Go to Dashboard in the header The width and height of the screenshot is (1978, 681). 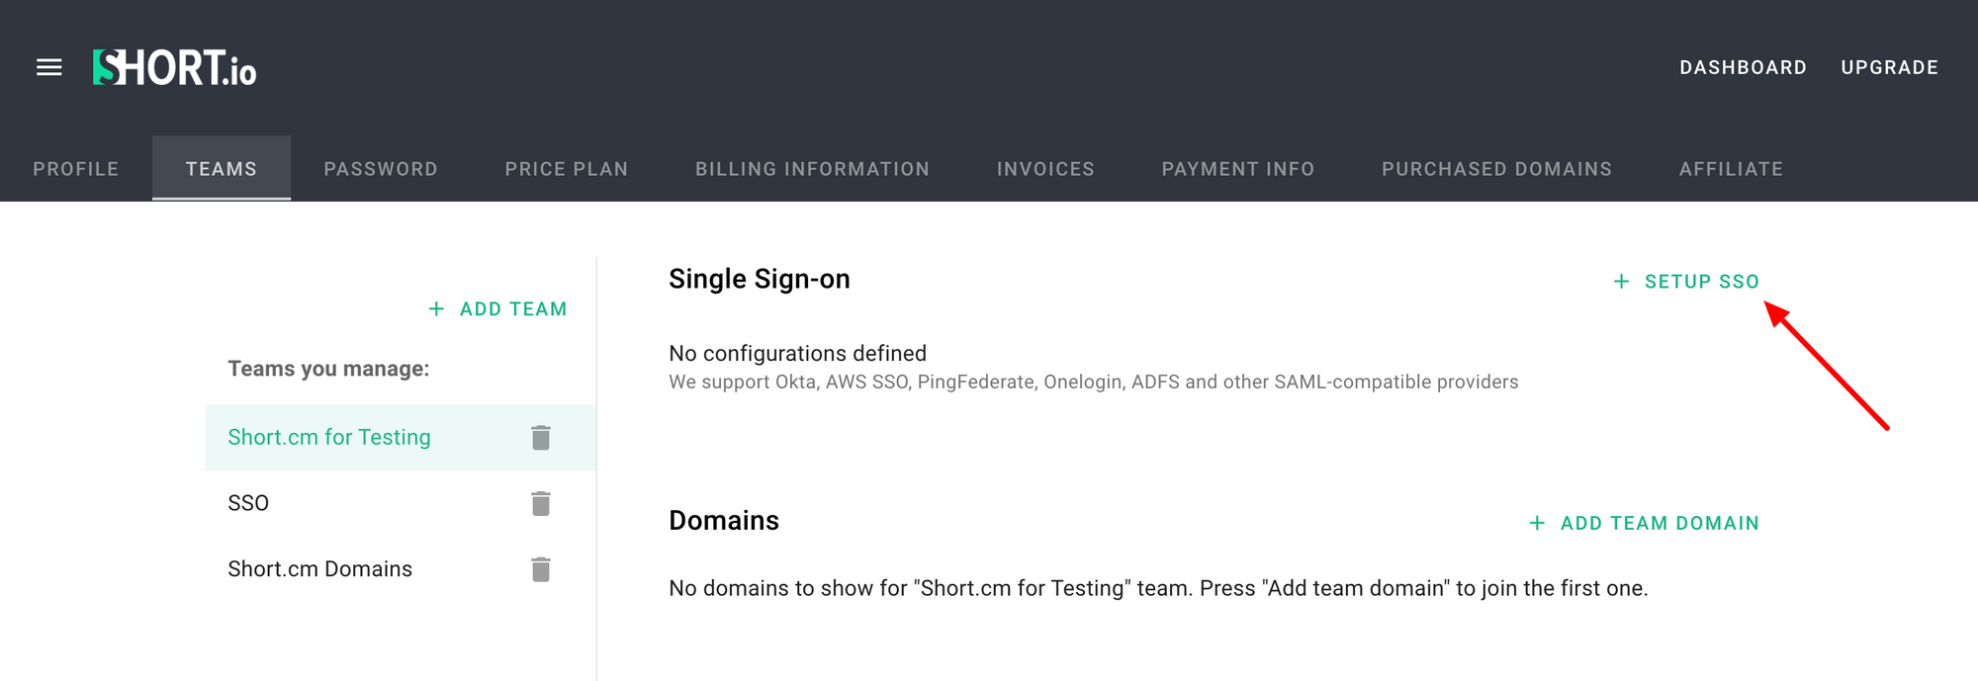[x=1743, y=67]
